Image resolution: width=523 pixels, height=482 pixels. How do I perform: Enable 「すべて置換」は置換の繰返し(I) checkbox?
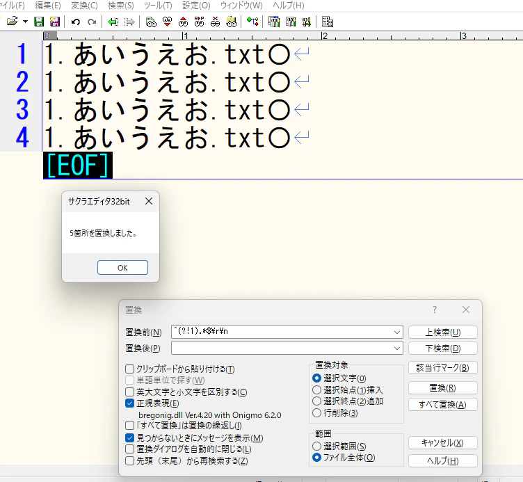(x=129, y=426)
